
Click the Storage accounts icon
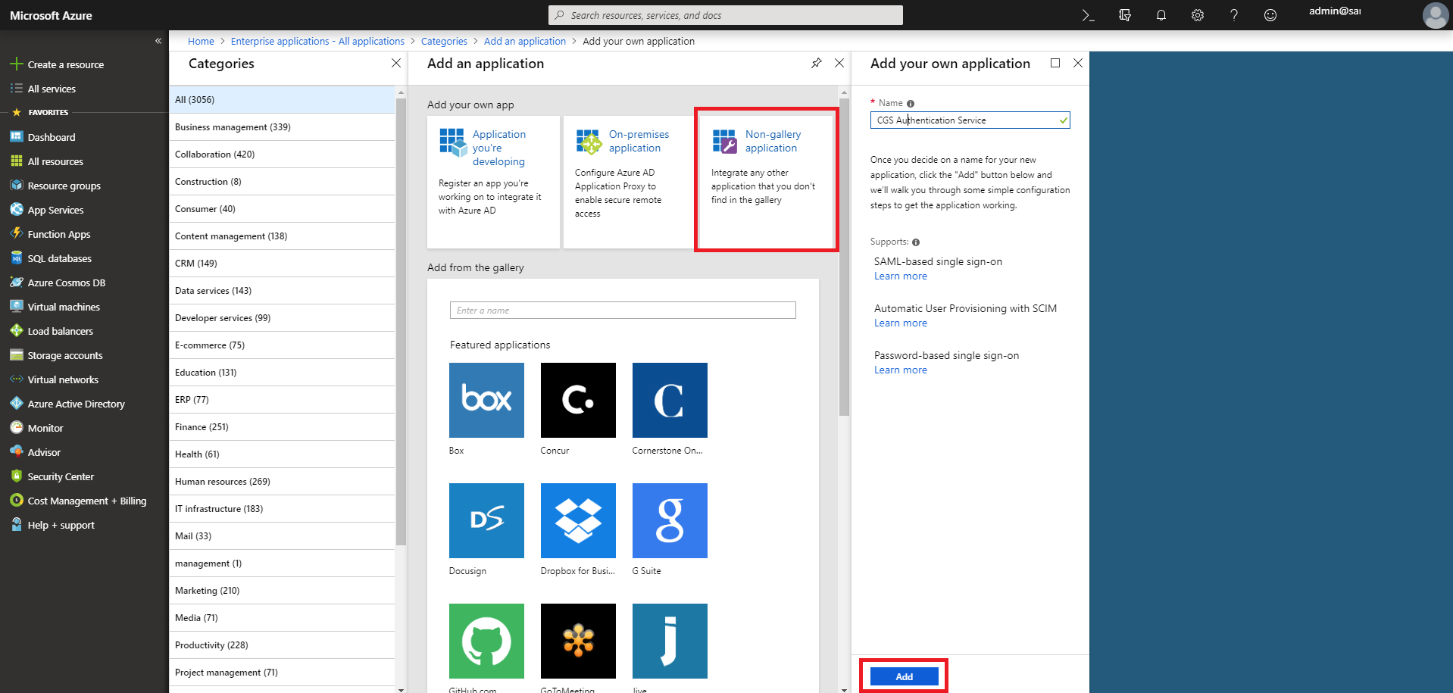click(16, 354)
